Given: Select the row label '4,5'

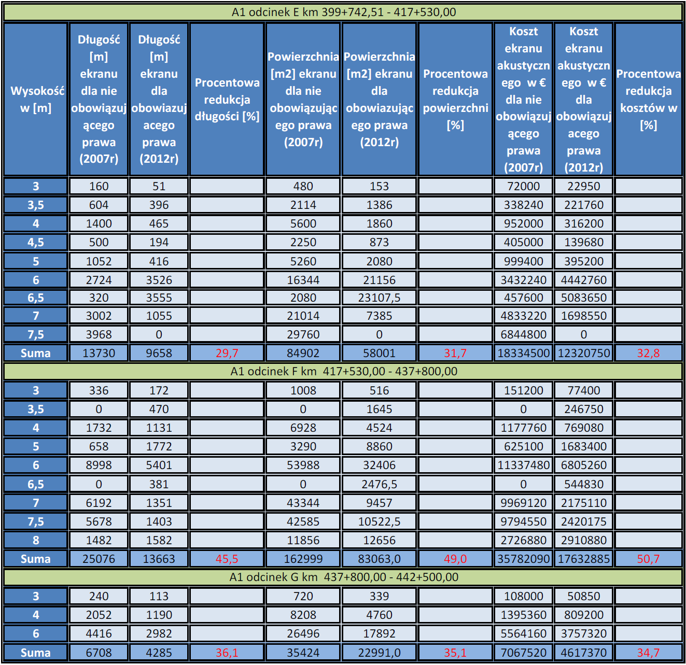Looking at the screenshot, I should [36, 242].
